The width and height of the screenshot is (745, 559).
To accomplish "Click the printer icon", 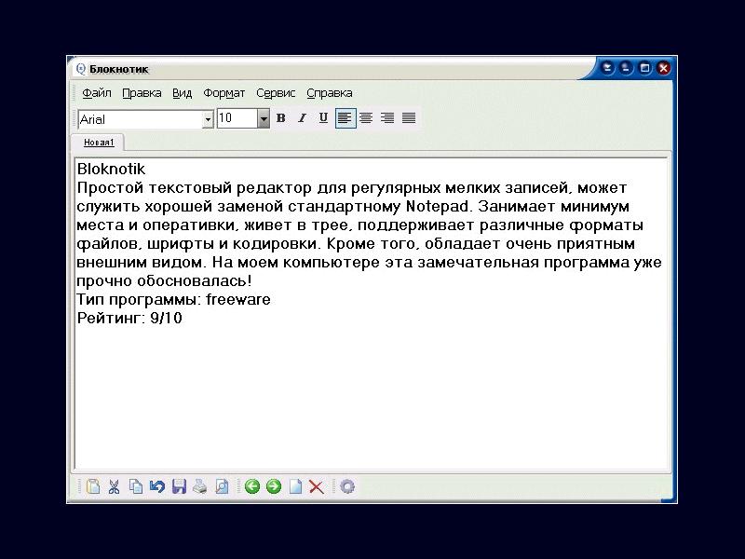I will tap(199, 486).
